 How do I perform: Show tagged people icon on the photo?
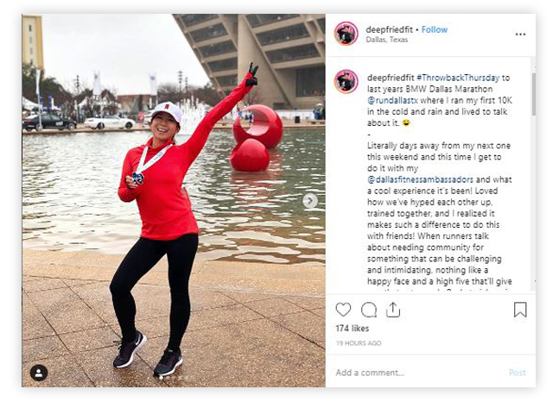tap(39, 373)
